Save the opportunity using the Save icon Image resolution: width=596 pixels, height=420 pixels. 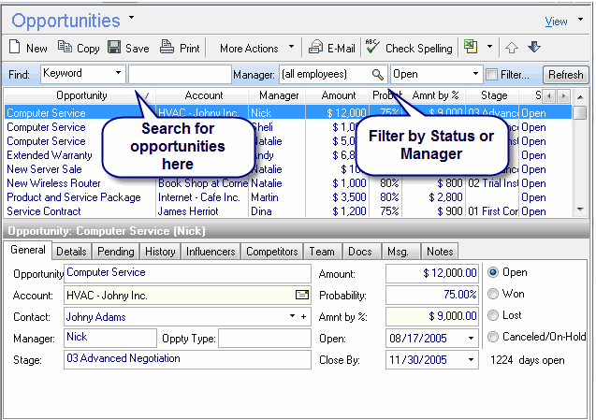(x=113, y=47)
